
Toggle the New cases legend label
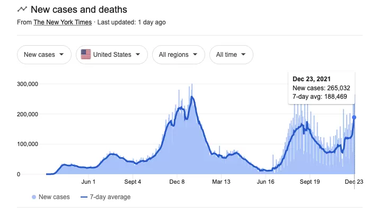point(54,197)
